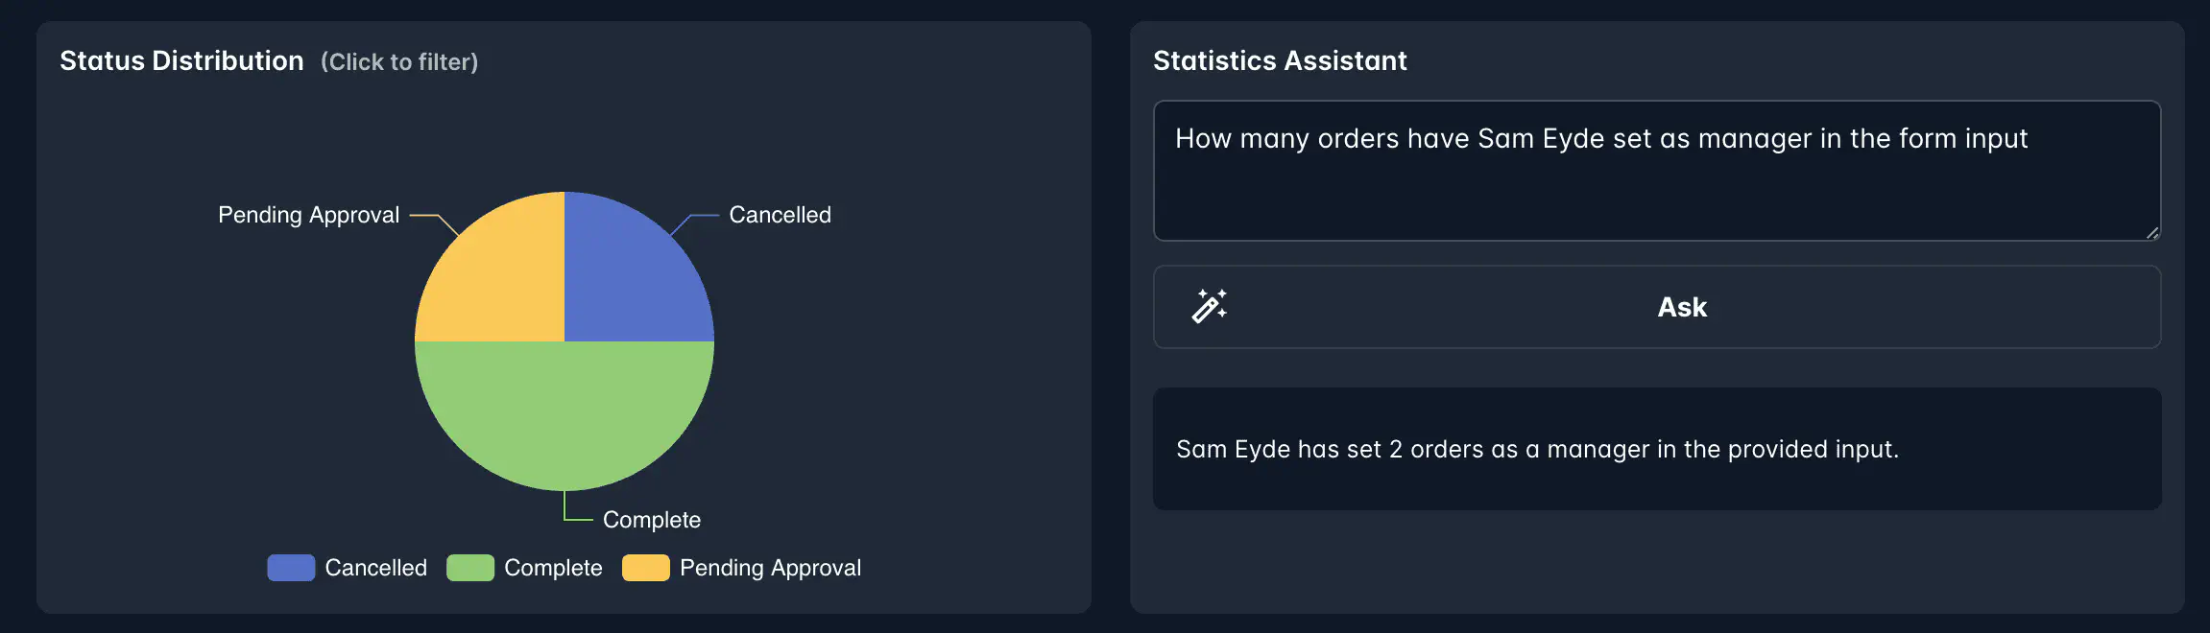Image resolution: width=2210 pixels, height=633 pixels.
Task: Focus the Statistics Assistant question input
Action: [1655, 171]
